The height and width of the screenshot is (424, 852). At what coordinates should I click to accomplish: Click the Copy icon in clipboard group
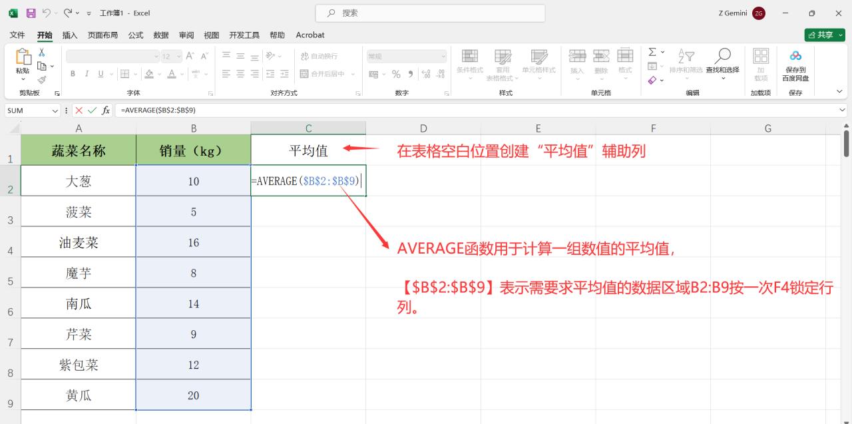[42, 66]
